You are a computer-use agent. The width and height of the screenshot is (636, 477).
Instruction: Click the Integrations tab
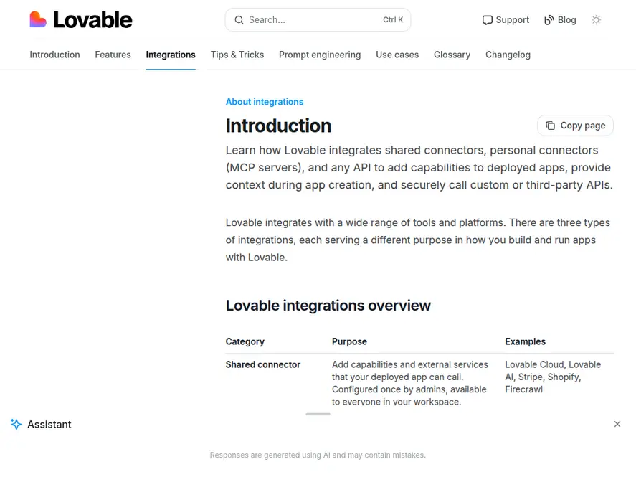coord(171,55)
